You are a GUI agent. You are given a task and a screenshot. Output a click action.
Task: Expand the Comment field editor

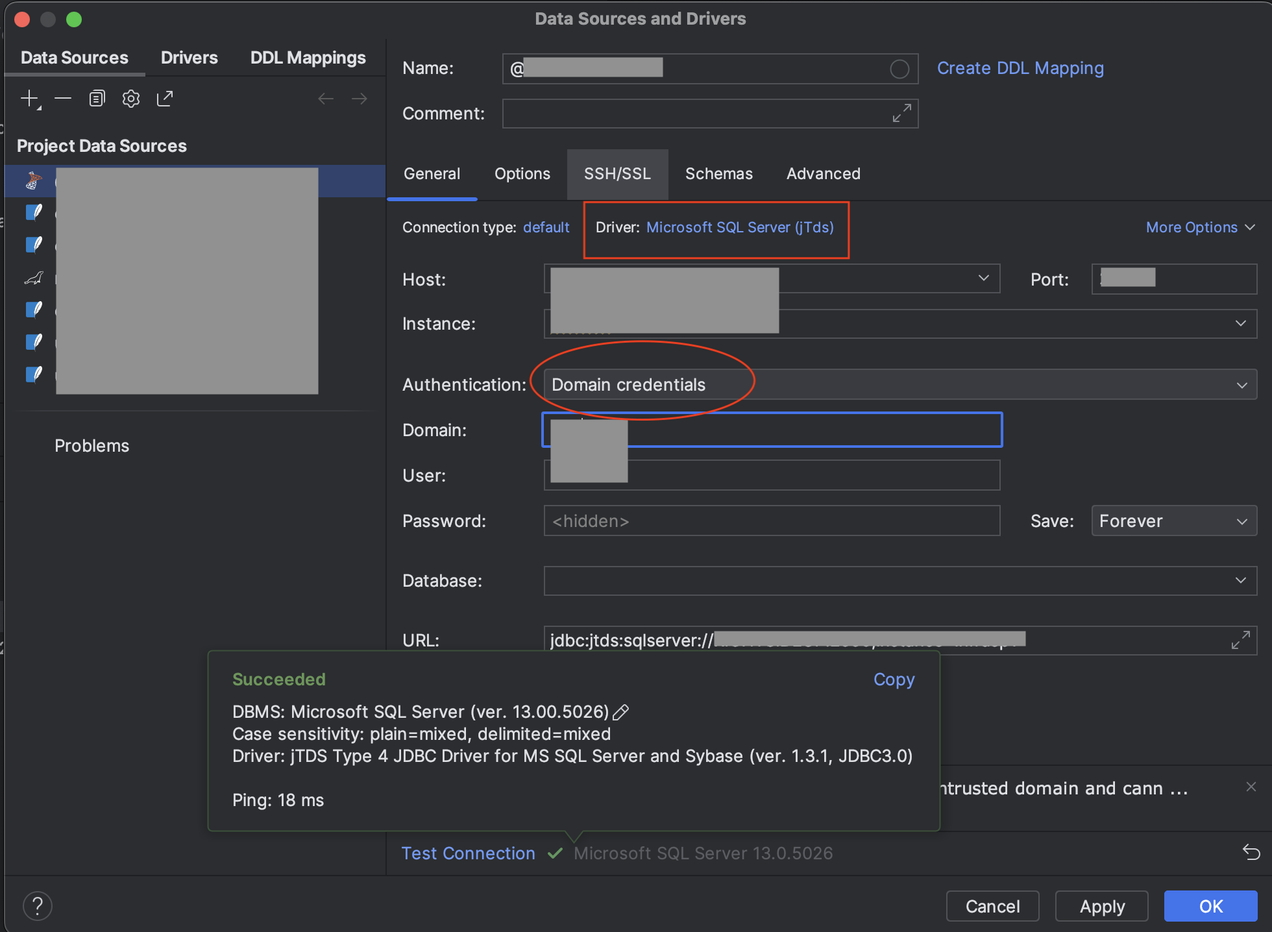901,113
